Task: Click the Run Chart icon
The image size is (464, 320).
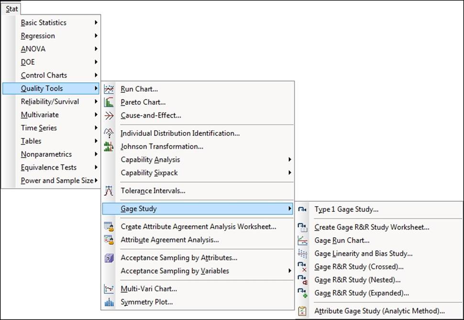Action: coord(109,89)
